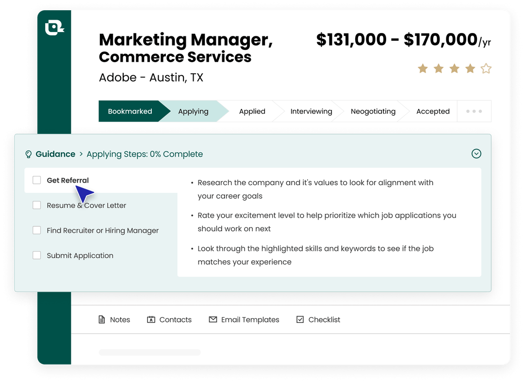Switch to the Applied stage
This screenshot has height=382, width=524.
coord(252,111)
